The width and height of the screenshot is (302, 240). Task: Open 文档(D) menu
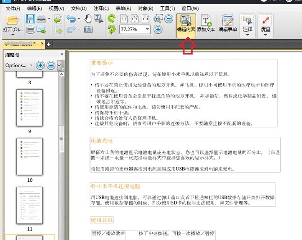(x=79, y=9)
